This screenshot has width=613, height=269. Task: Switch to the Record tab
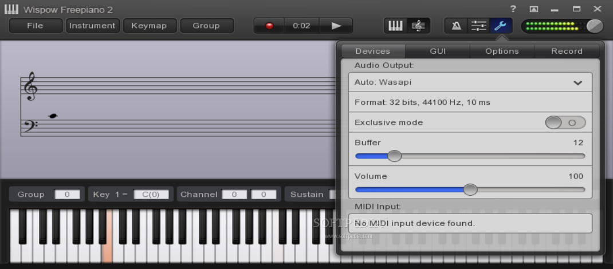[567, 51]
